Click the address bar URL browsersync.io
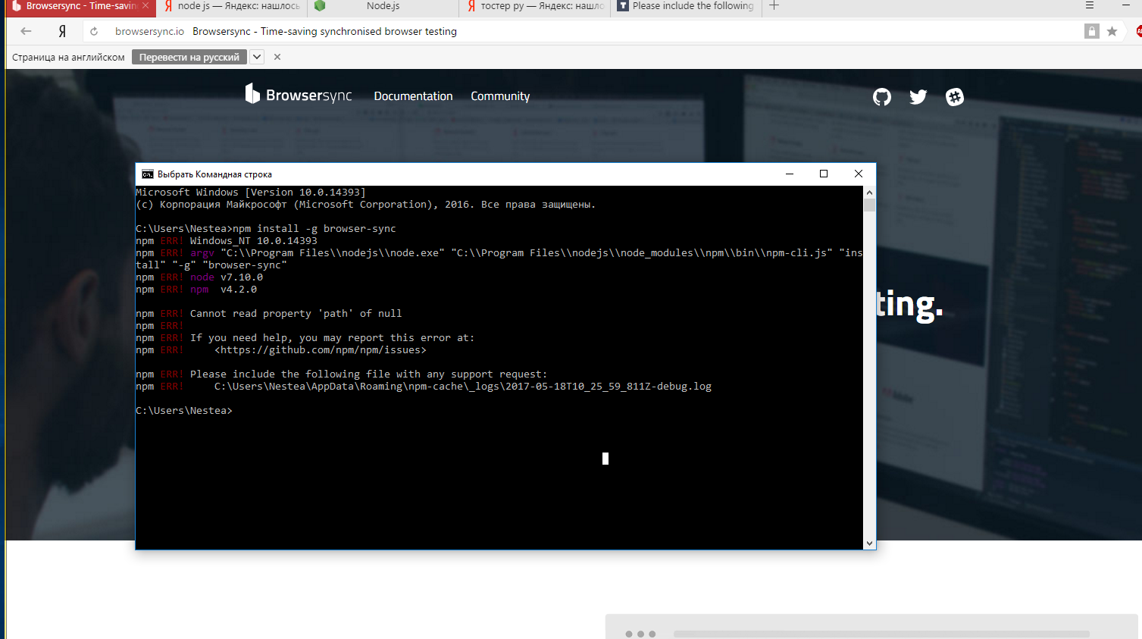Screen dimensions: 1142x639 coord(149,31)
